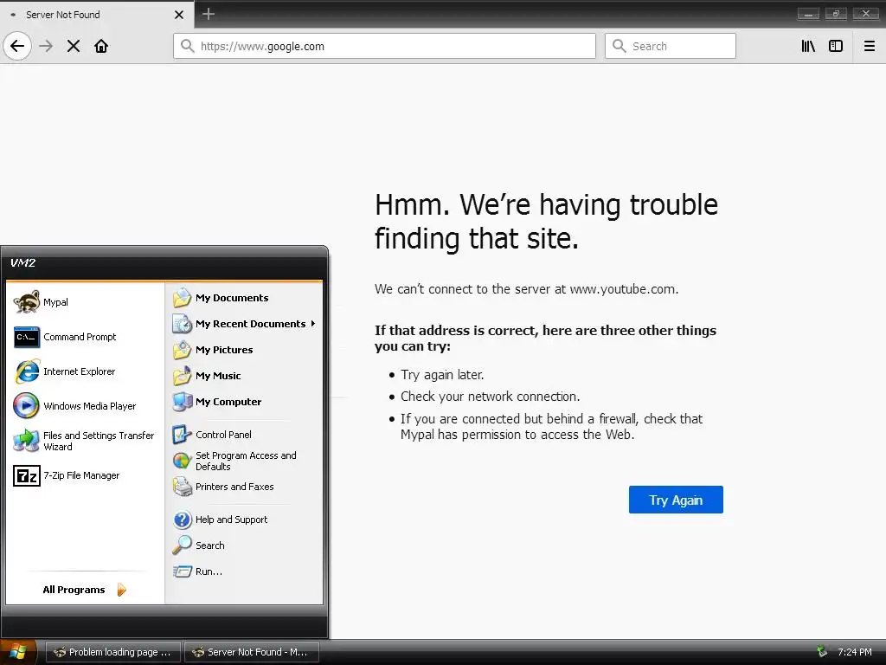
Task: Switch to Problem loading page taskbar window
Action: pyautogui.click(x=112, y=652)
